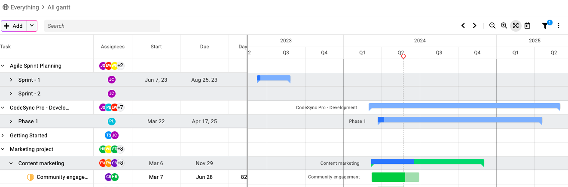The width and height of the screenshot is (568, 187).
Task: Expand the Getting Started project
Action: tap(3, 136)
